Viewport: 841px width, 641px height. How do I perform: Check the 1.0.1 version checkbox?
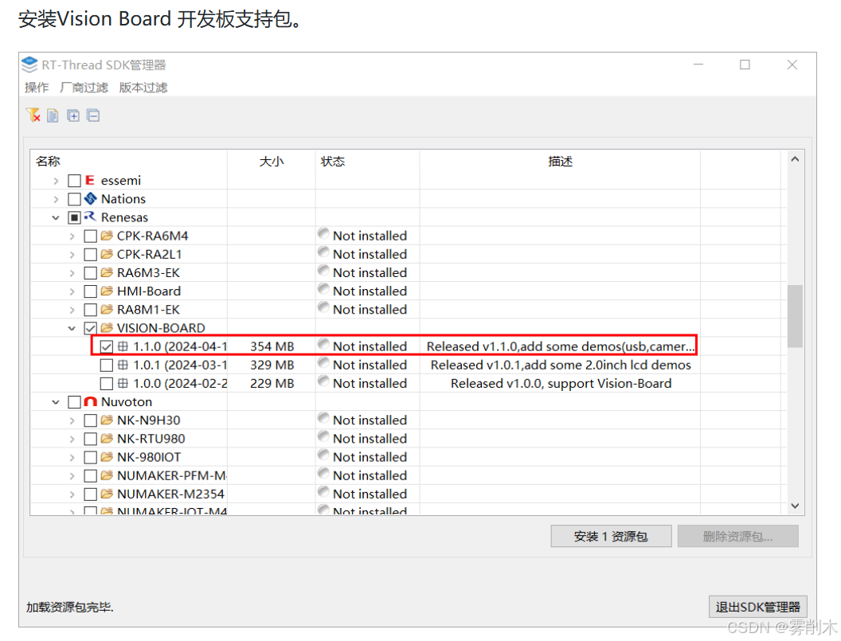tap(107, 365)
